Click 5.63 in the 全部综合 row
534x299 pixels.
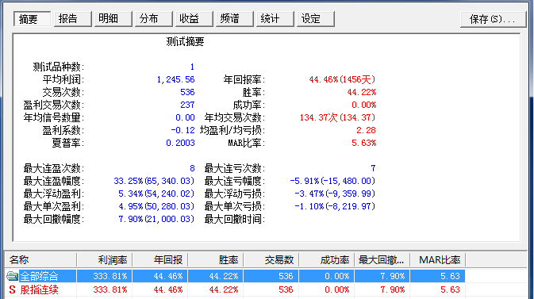pos(450,276)
